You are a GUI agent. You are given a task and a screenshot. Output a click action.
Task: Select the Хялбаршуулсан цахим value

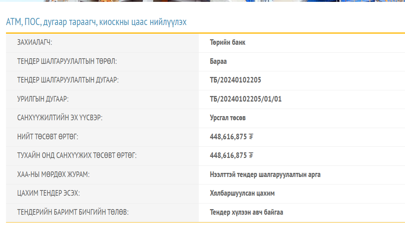pos(242,193)
